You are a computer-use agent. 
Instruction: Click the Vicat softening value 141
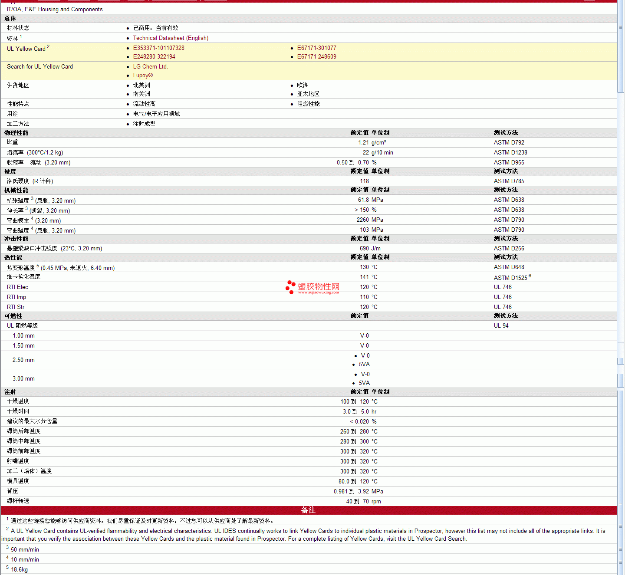coord(364,277)
